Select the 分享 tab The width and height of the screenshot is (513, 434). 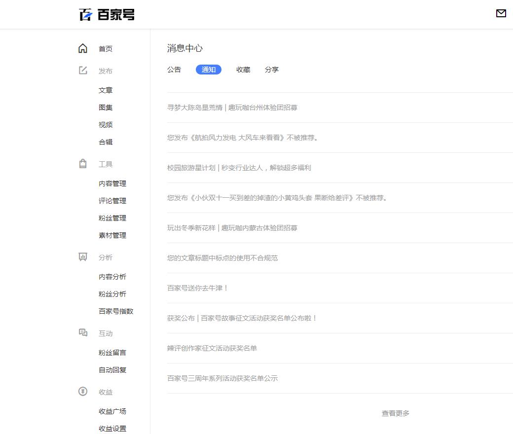272,70
